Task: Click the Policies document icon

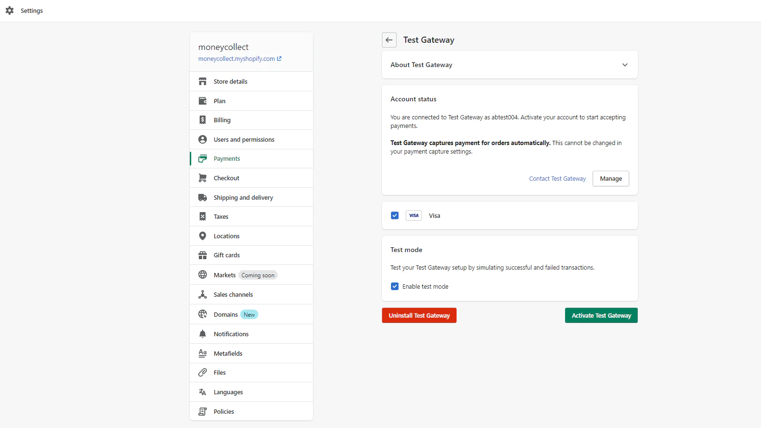Action: click(x=203, y=411)
